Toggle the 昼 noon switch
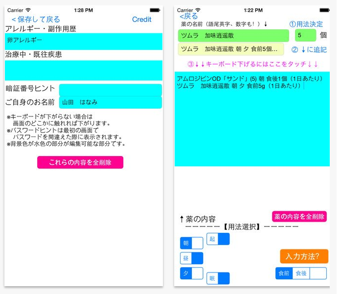 tap(192, 258)
